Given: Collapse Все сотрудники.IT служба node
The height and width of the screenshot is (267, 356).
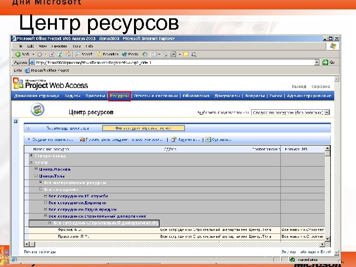Looking at the screenshot, I should tap(45, 195).
